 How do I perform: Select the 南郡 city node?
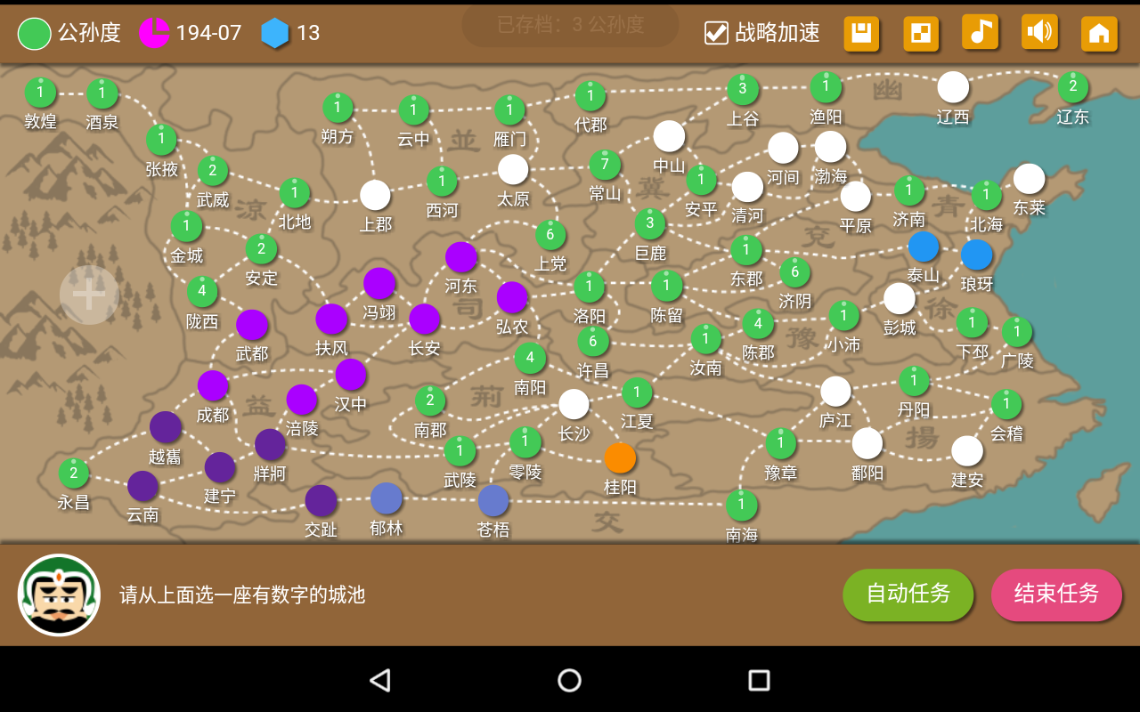tap(430, 400)
